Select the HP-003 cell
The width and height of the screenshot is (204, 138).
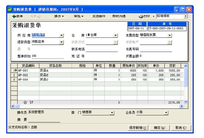pyautogui.click(x=28, y=80)
